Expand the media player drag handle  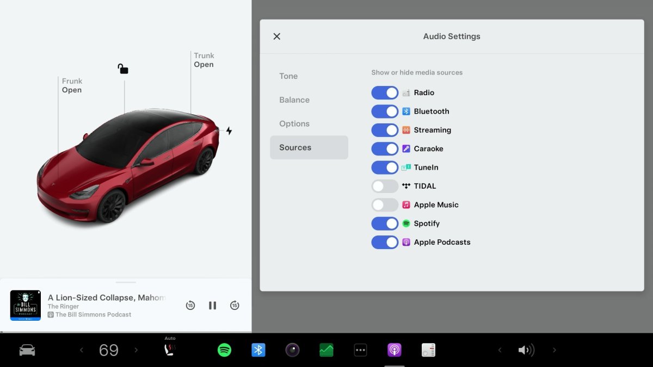pyautogui.click(x=126, y=282)
